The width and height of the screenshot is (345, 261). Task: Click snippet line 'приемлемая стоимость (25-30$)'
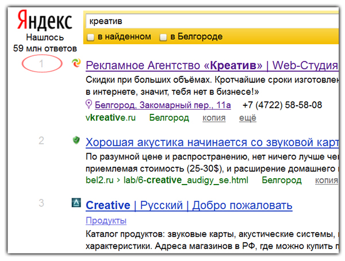pyautogui.click(x=154, y=169)
